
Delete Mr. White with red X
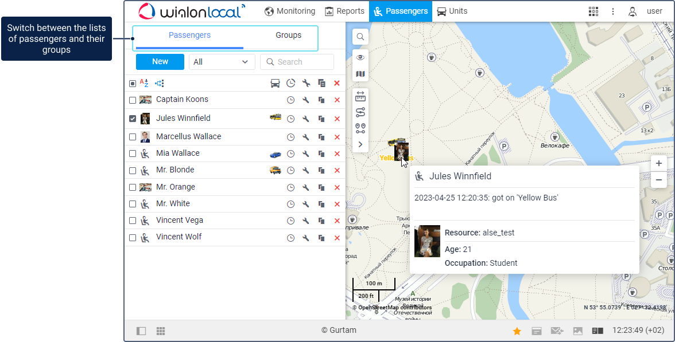coord(337,204)
